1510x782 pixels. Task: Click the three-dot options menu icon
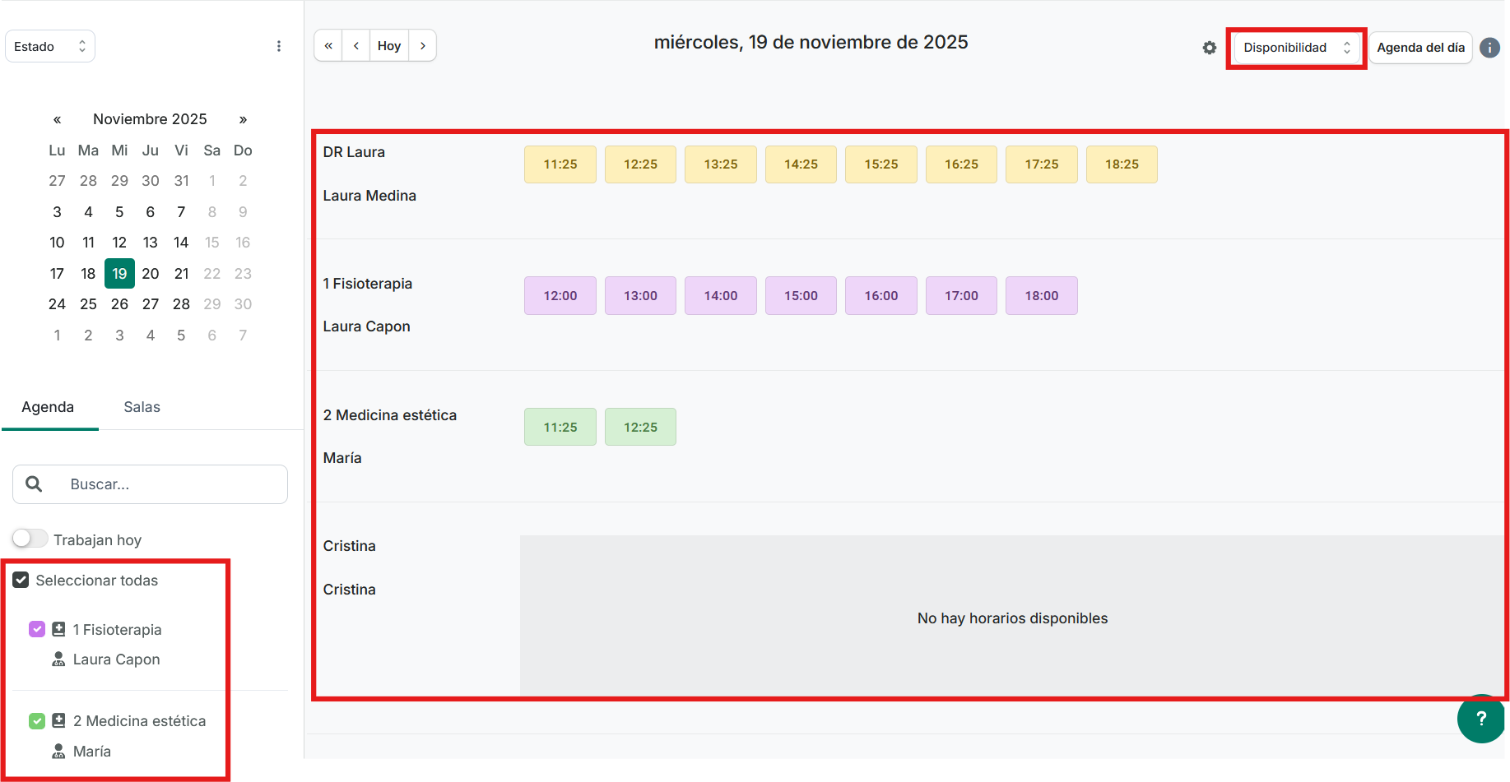pos(279,46)
